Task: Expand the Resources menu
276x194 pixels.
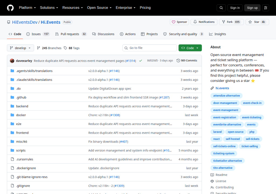Action: tap(73, 8)
